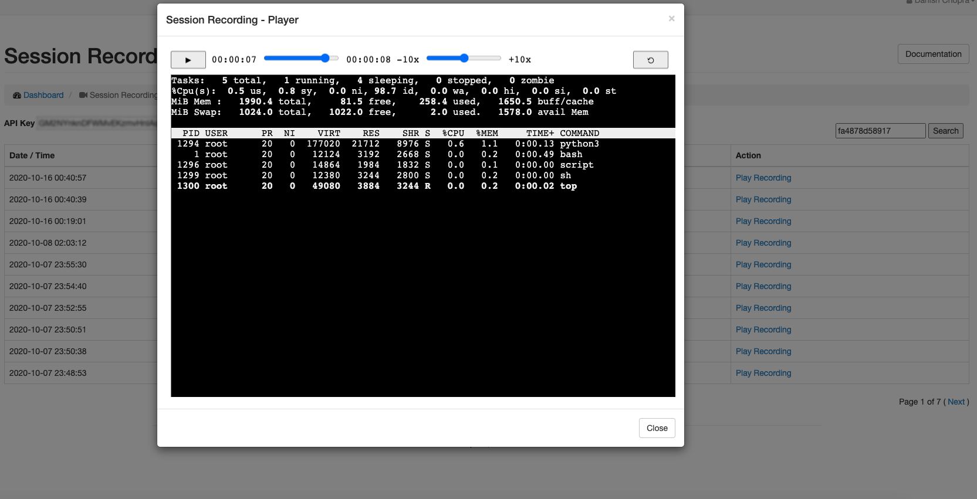Viewport: 977px width, 499px height.
Task: Open the user account menu at top right
Action: coord(941,2)
